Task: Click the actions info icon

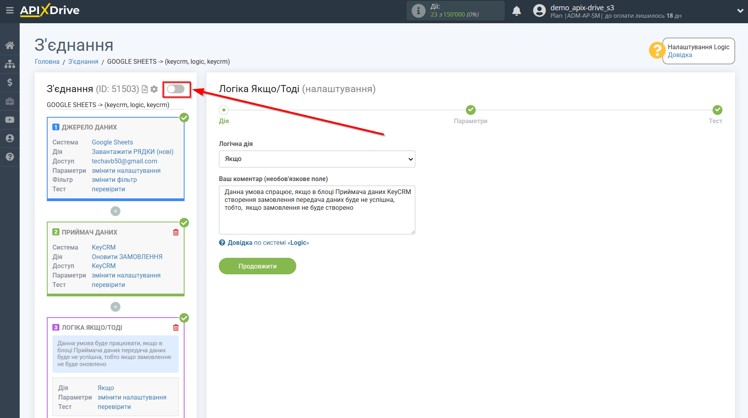Action: click(x=418, y=11)
